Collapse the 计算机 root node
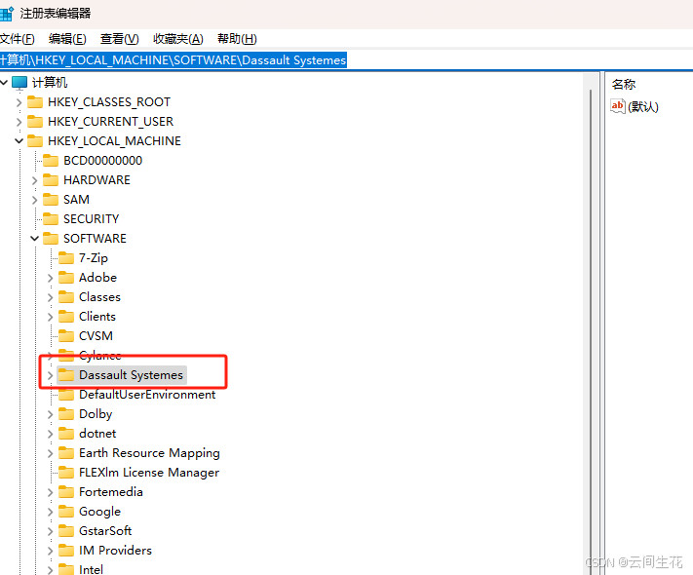Screen dimensions: 693x575 tap(5, 82)
